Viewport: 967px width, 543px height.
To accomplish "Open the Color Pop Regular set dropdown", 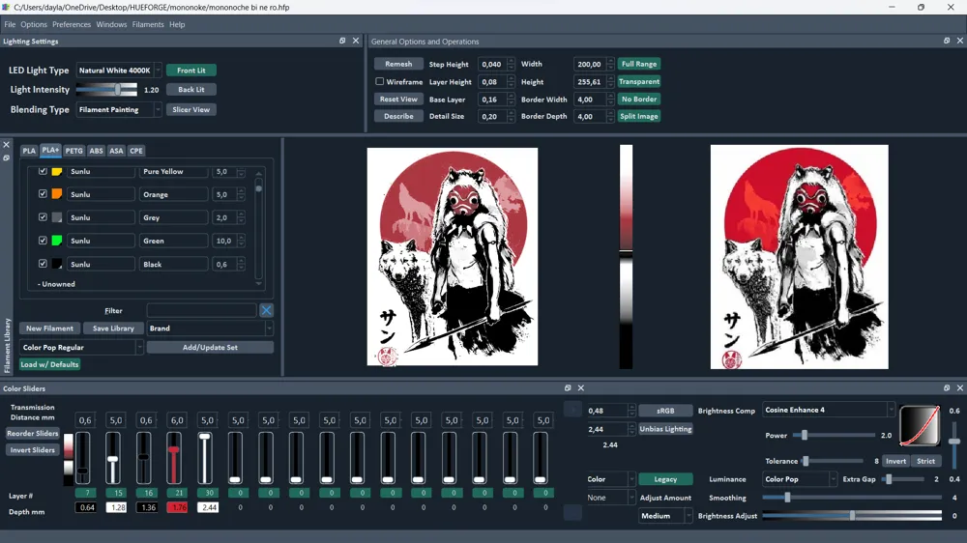I will click(81, 348).
